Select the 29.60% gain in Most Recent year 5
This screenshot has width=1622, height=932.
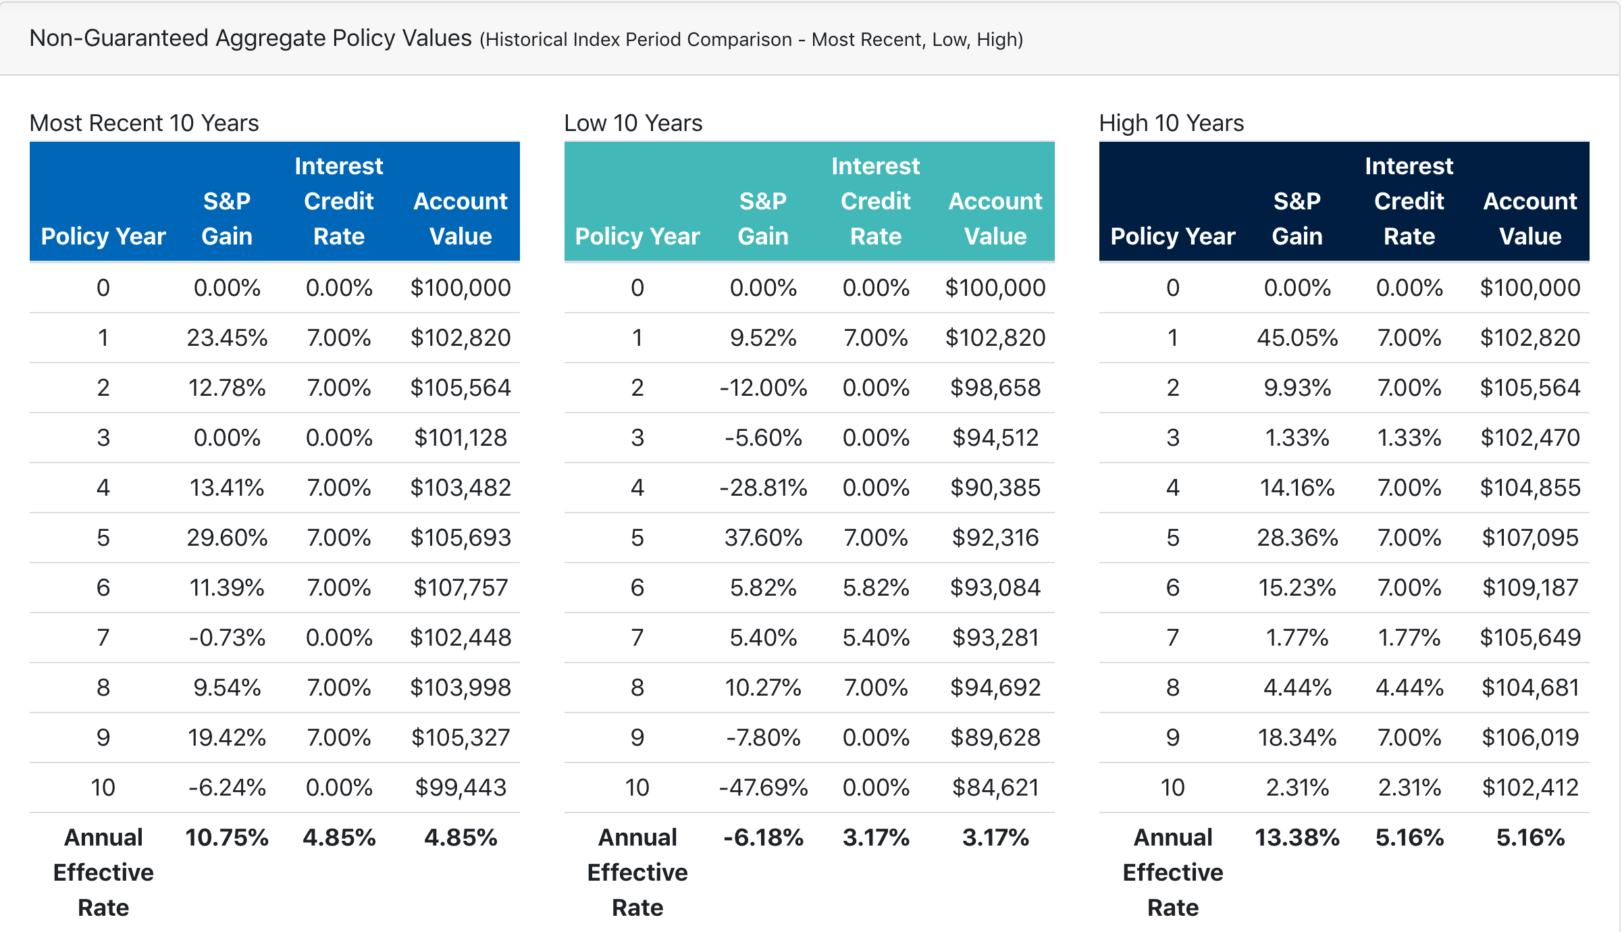tap(227, 537)
